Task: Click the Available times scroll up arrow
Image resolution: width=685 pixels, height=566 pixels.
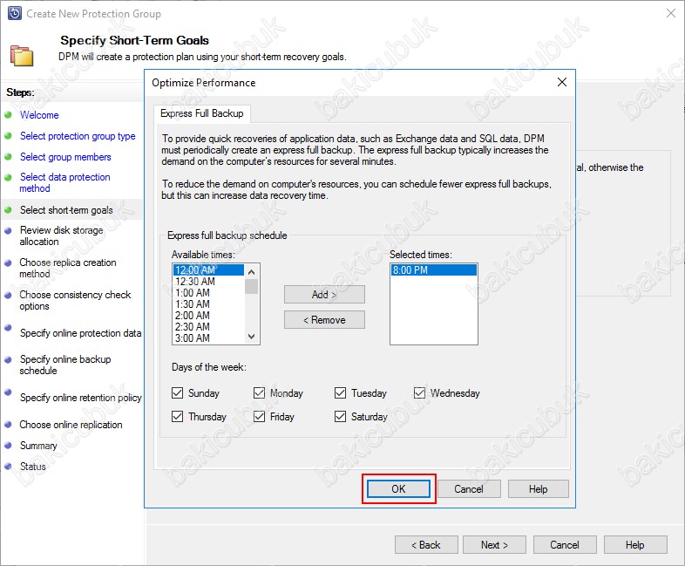Action: coord(251,272)
